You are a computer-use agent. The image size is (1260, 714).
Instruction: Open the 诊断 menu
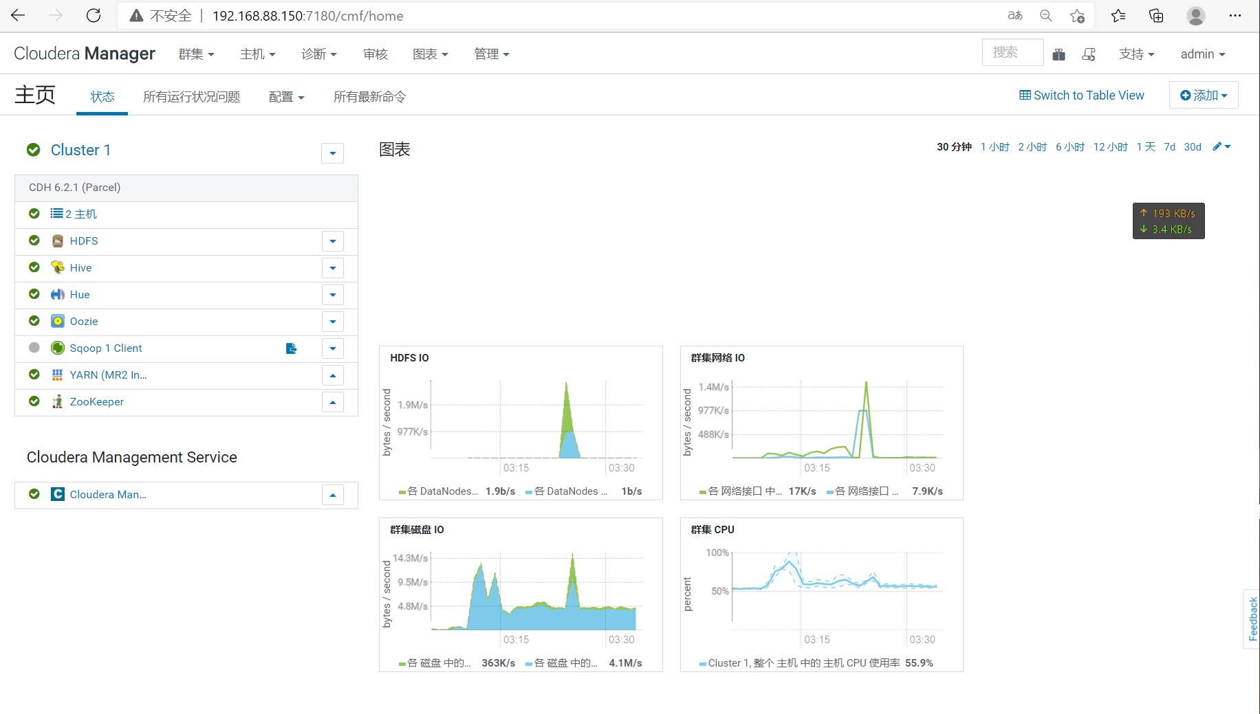pyautogui.click(x=319, y=54)
